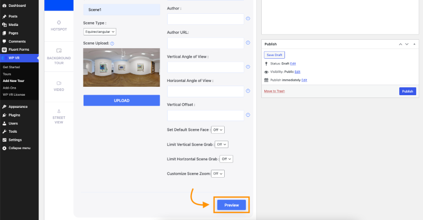Click the Scene1 scene ID field
423x220 pixels.
pyautogui.click(x=122, y=10)
